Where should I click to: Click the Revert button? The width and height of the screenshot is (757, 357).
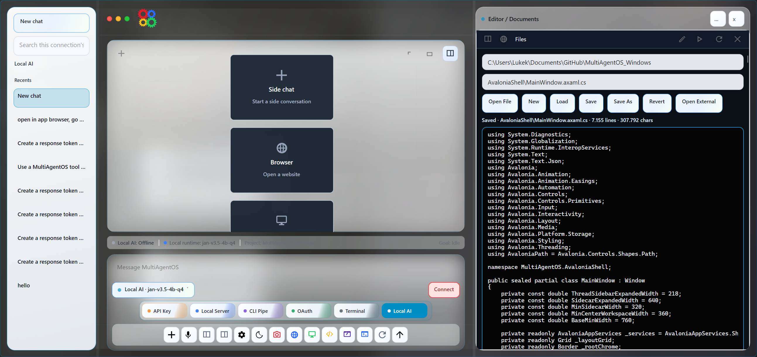[x=657, y=103]
